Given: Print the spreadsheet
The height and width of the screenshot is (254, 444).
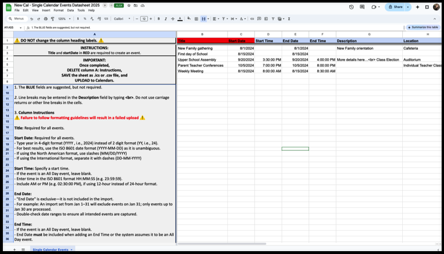Looking at the screenshot, I should (x=46, y=19).
